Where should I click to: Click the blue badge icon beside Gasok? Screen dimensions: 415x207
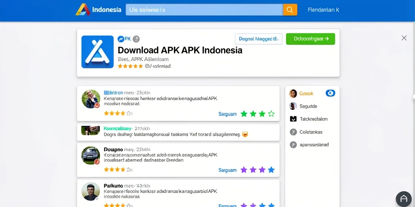pos(330,93)
